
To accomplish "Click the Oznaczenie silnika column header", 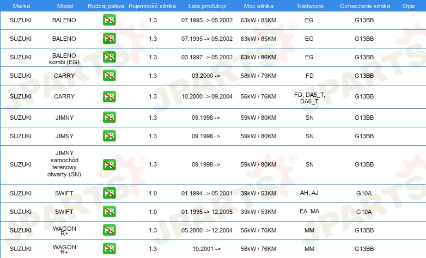I will pyautogui.click(x=365, y=6).
